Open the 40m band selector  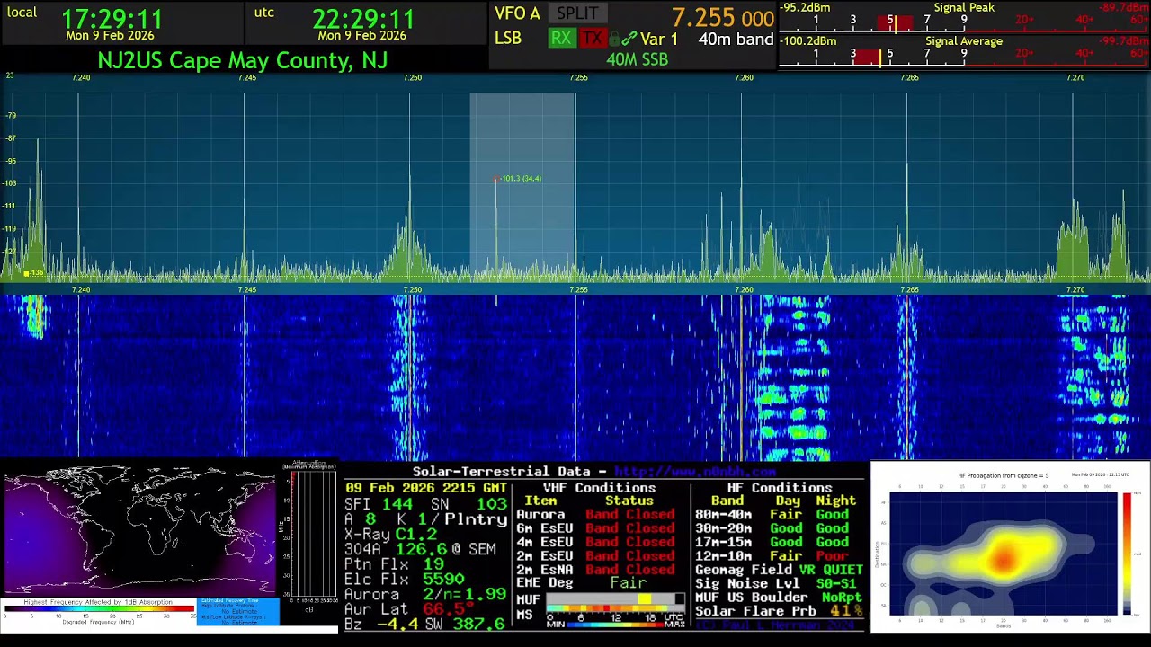click(736, 40)
